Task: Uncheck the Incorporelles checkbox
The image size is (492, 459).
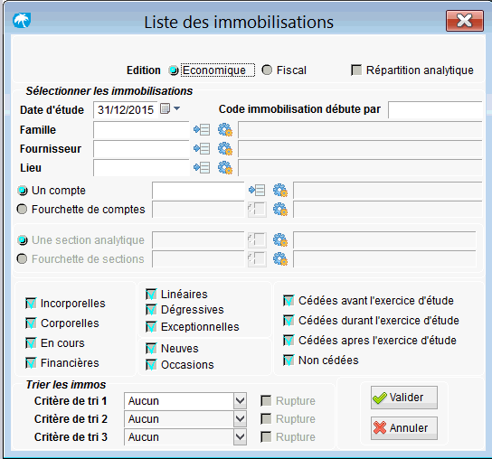Action: coord(31,304)
